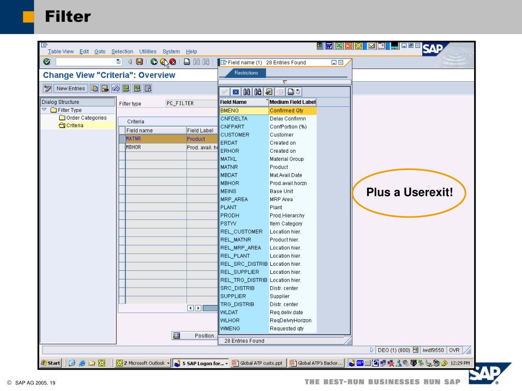Click the command input field

point(86,62)
